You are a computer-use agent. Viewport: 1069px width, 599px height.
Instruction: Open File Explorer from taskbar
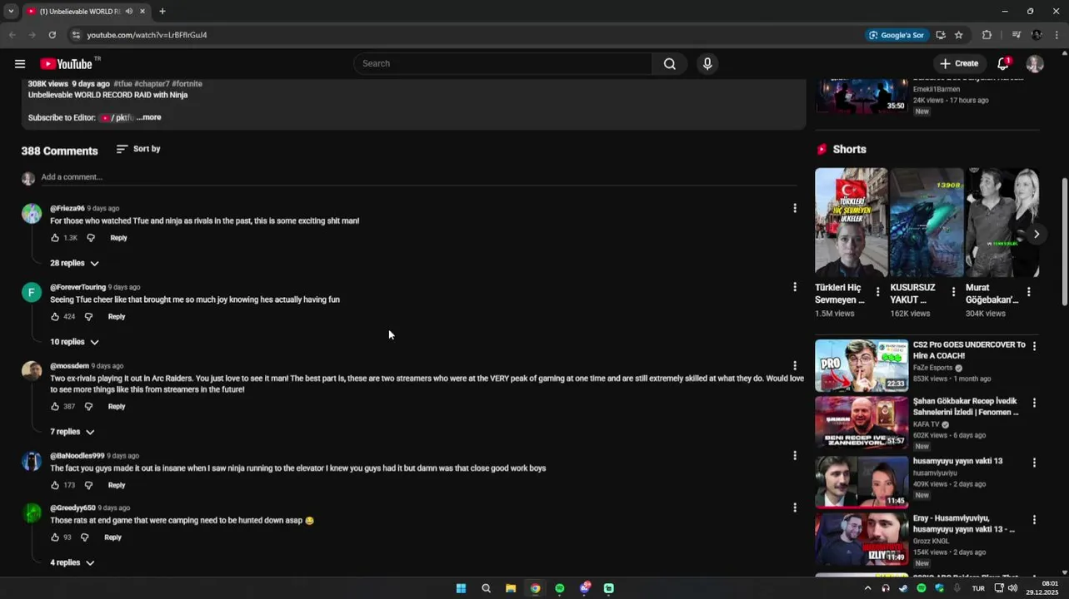click(x=511, y=588)
